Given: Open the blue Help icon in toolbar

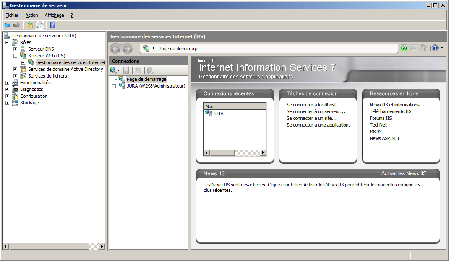Looking at the screenshot, I should [x=52, y=25].
